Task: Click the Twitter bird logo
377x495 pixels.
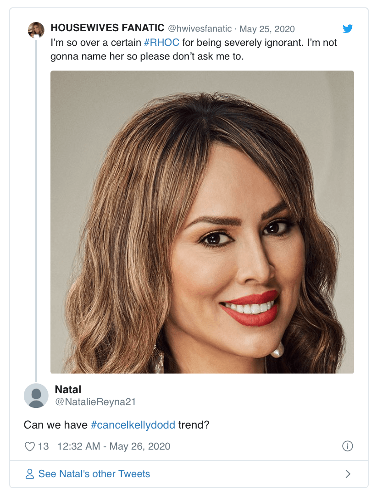Action: [348, 29]
